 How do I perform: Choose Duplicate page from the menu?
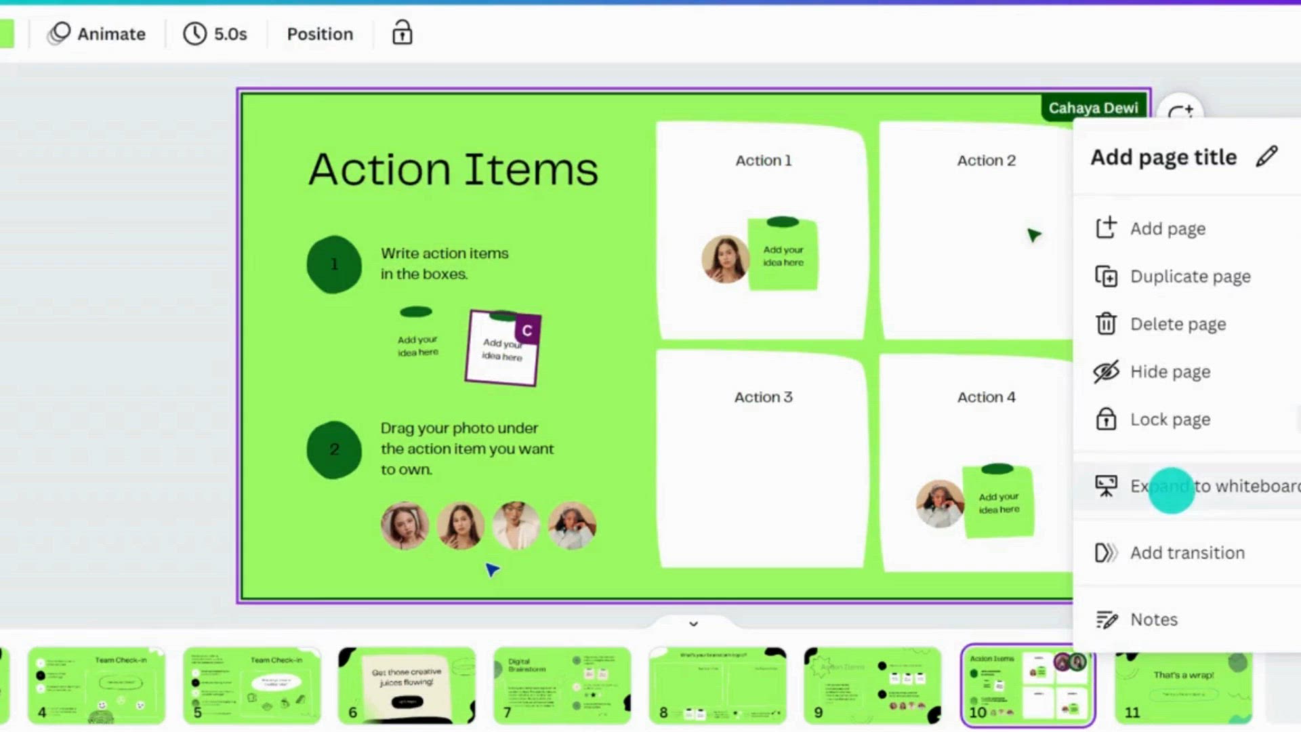pyautogui.click(x=1187, y=277)
